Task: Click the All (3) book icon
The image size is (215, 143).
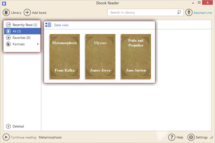Action: click(8, 31)
